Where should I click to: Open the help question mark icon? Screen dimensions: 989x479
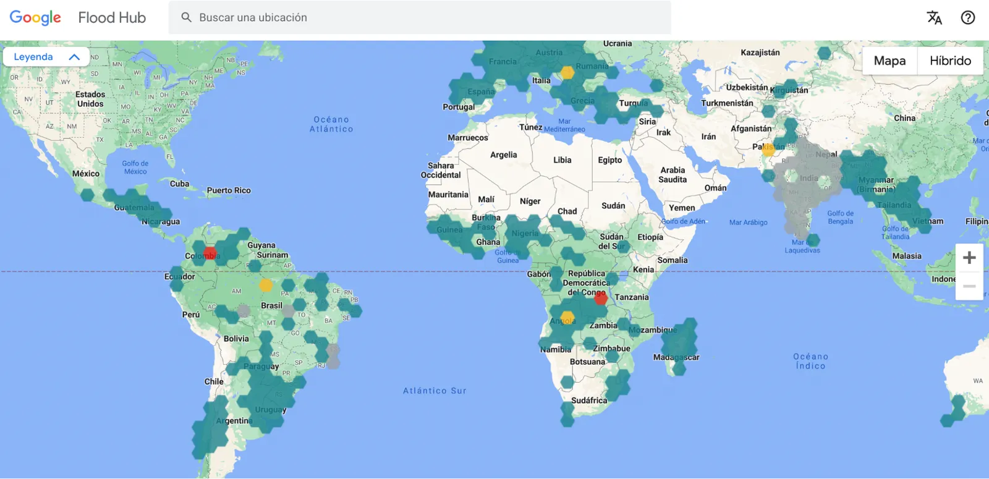tap(967, 18)
